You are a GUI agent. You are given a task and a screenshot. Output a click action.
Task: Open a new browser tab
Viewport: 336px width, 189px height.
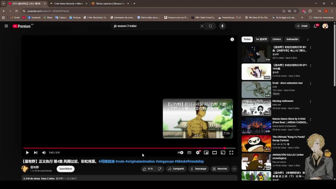pyautogui.click(x=134, y=4)
